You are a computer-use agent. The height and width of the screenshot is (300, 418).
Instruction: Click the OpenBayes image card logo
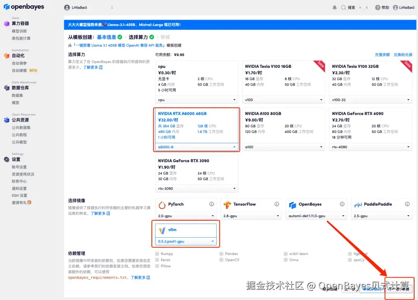click(x=293, y=205)
